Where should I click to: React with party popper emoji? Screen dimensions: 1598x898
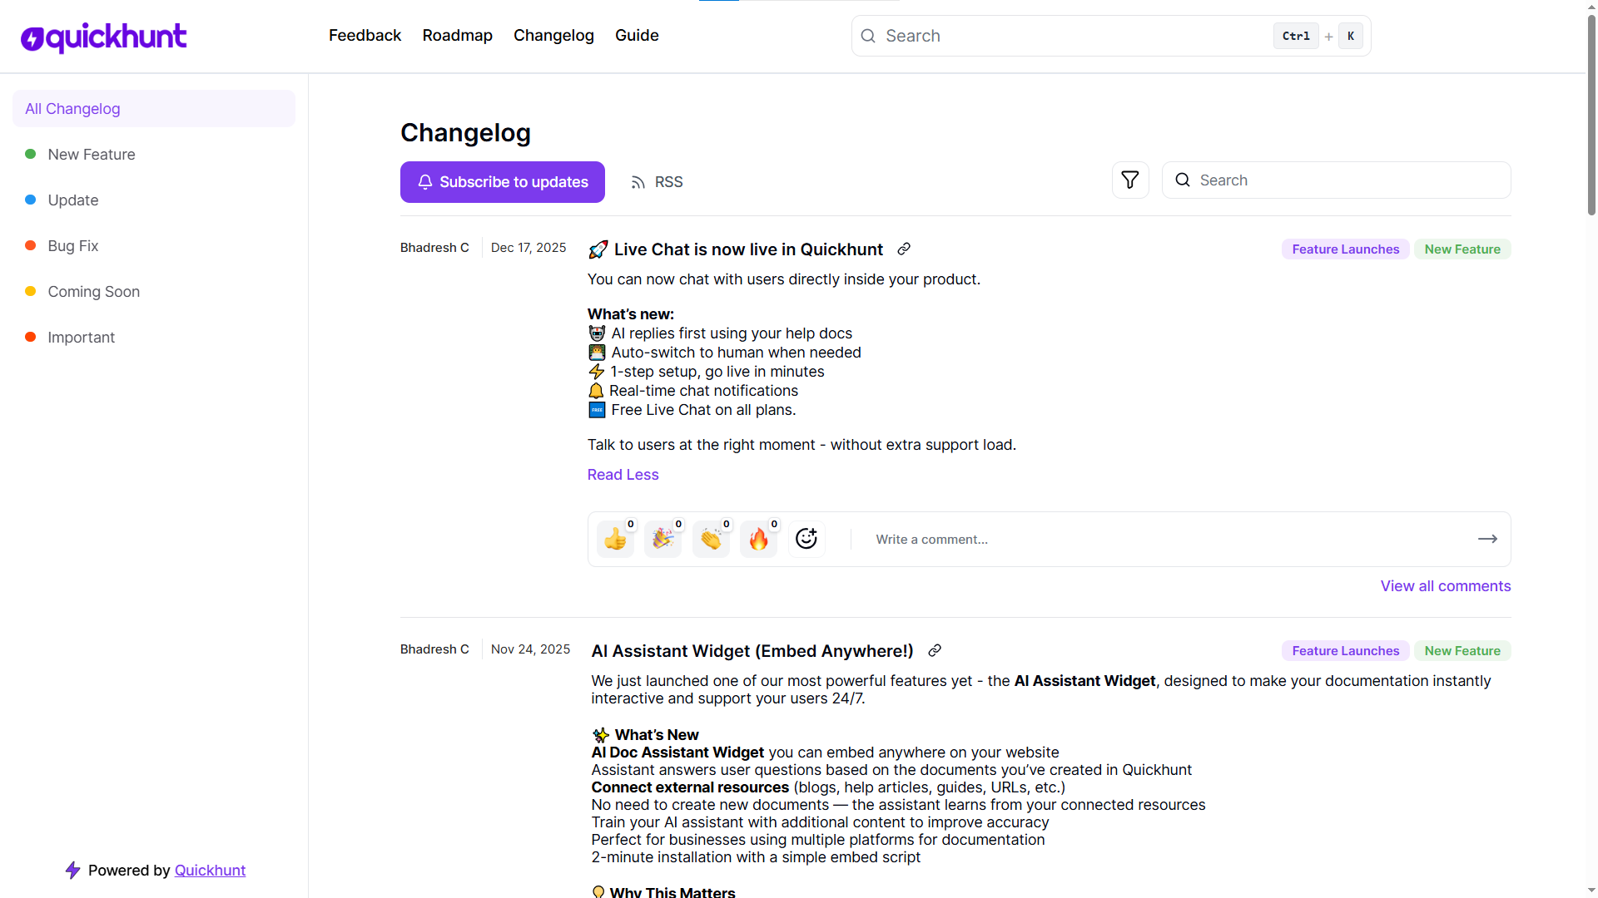click(x=663, y=539)
